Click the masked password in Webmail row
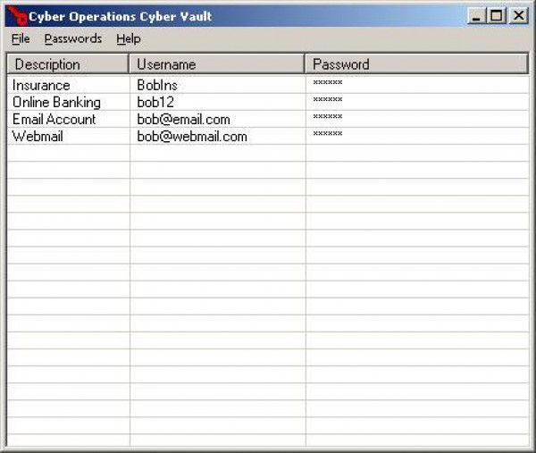 328,133
